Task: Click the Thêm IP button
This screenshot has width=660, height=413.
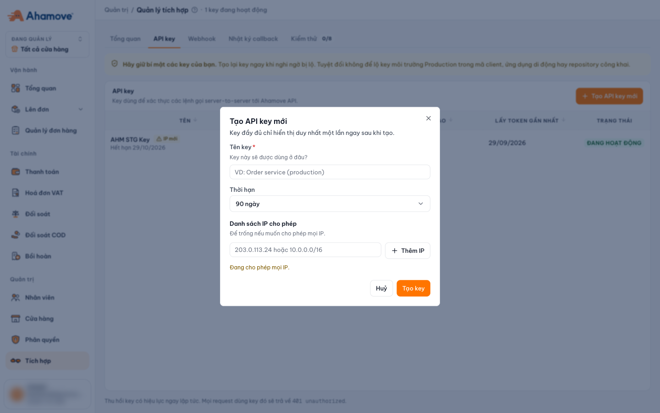Action: (x=407, y=251)
